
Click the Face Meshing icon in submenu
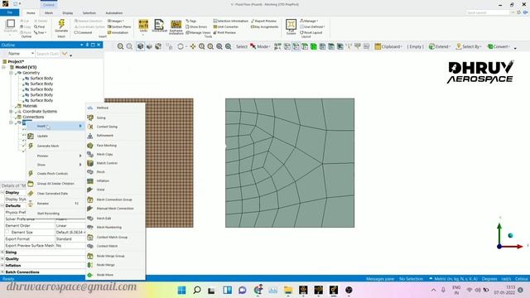pyautogui.click(x=90, y=146)
